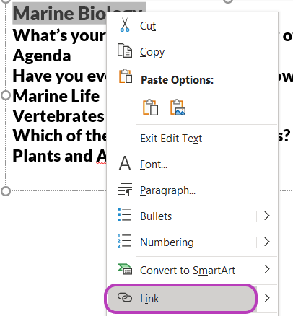The height and width of the screenshot is (316, 293).
Task: Select the paste as Picture icon
Action: coord(178,107)
